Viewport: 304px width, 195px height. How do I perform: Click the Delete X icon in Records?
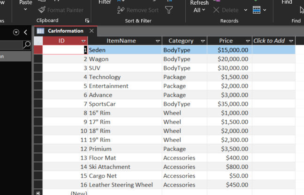(x=216, y=10)
